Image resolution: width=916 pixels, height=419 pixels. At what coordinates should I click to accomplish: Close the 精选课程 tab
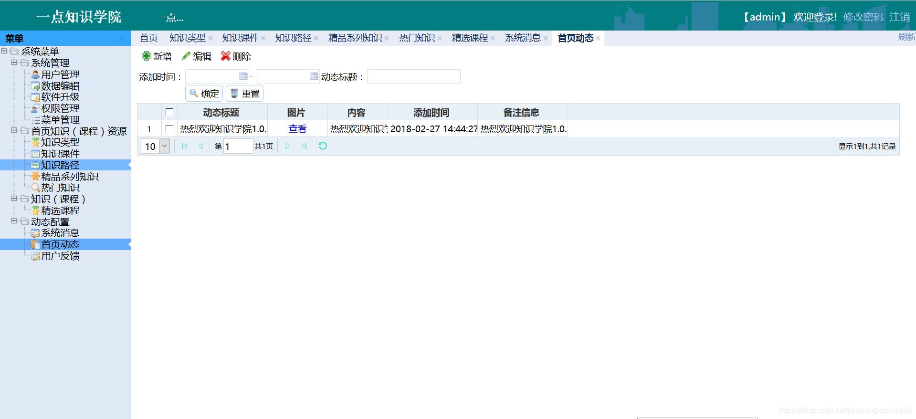point(493,38)
